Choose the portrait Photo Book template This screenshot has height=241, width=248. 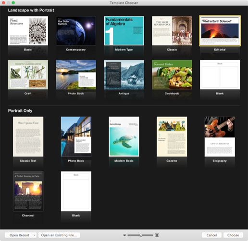76,136
